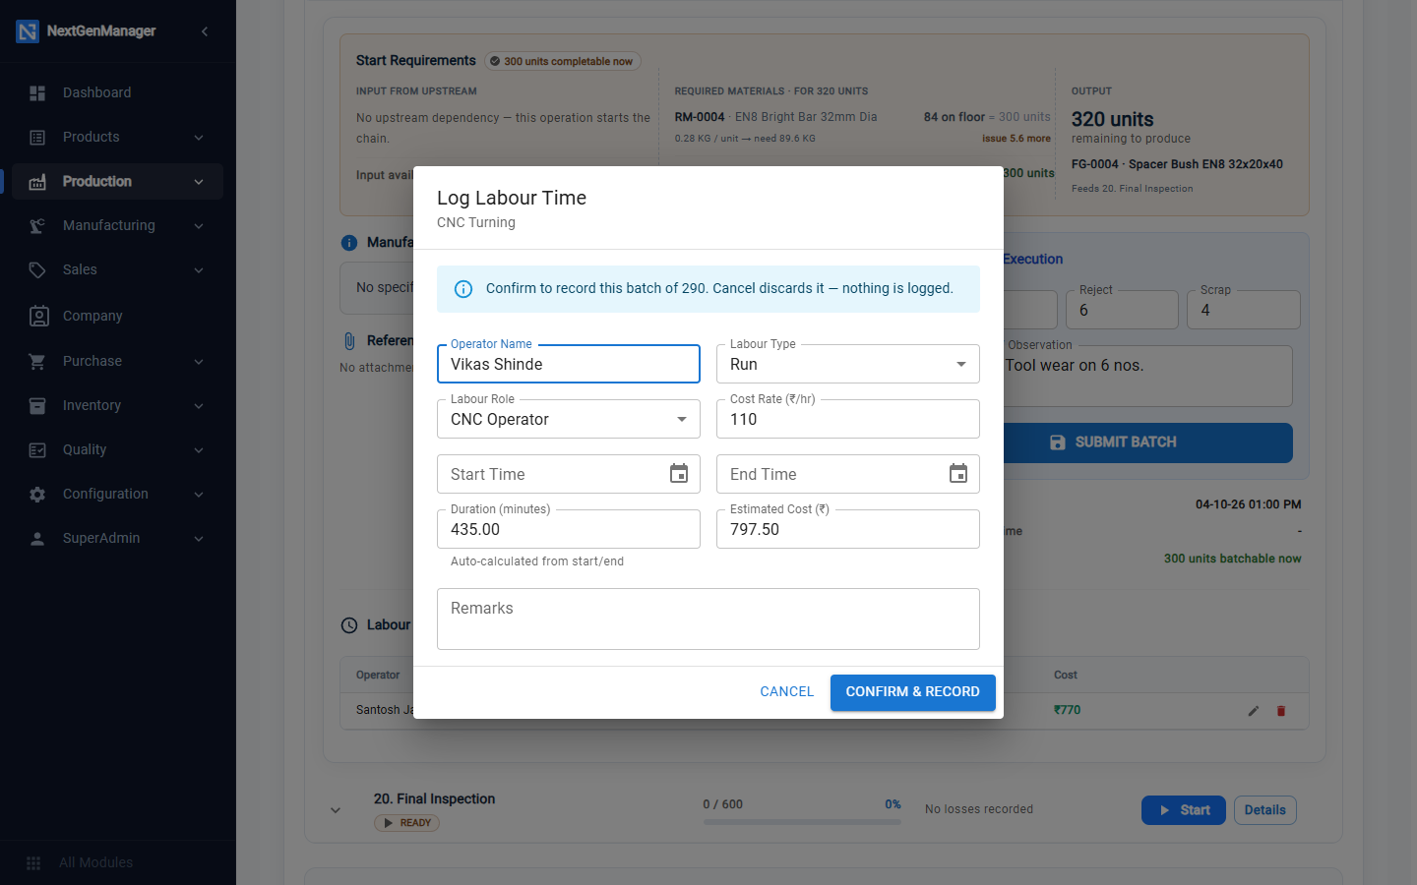Open the Quality menu item

point(118,450)
